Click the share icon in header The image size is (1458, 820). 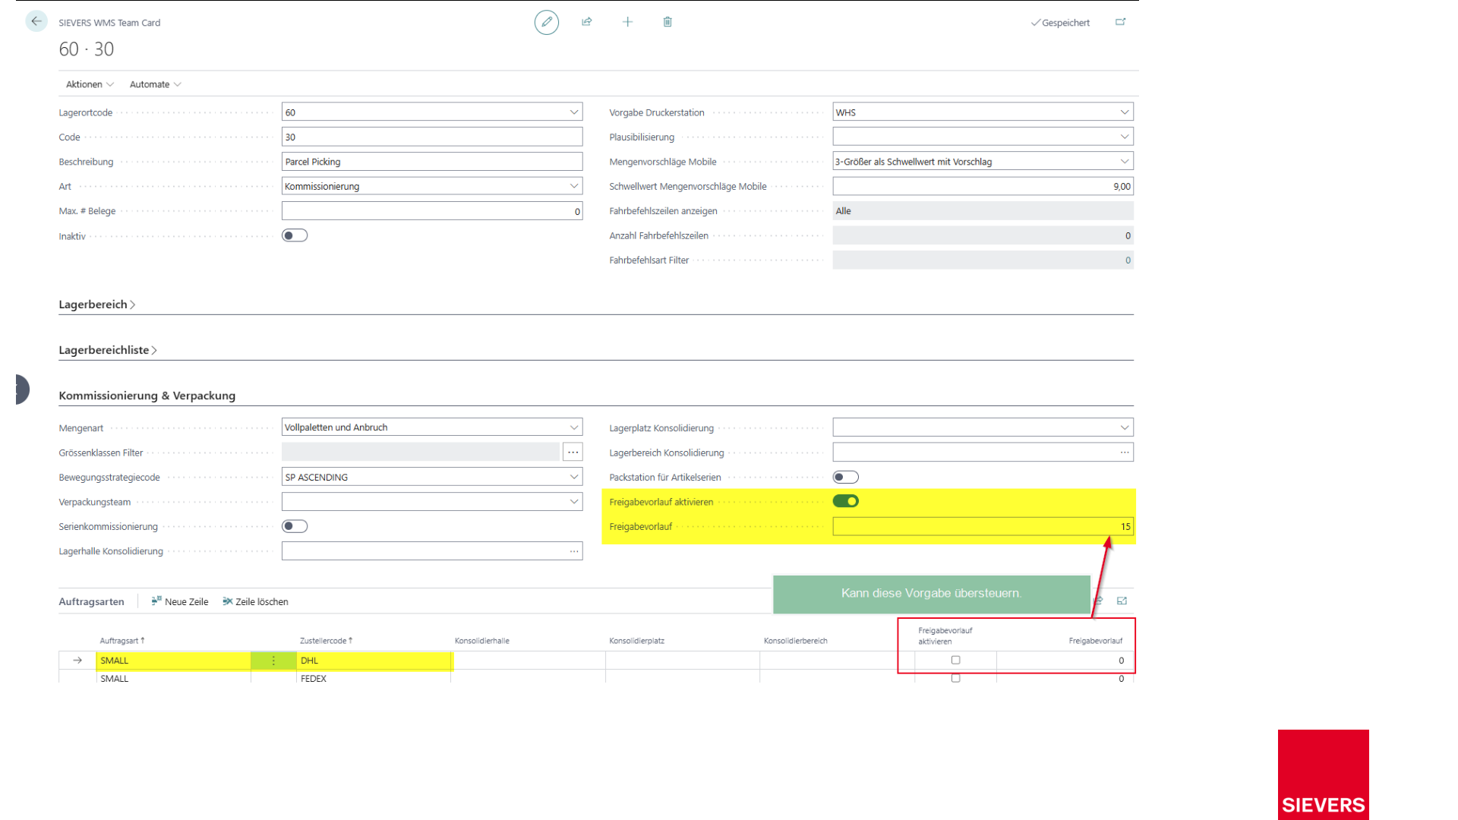(587, 22)
